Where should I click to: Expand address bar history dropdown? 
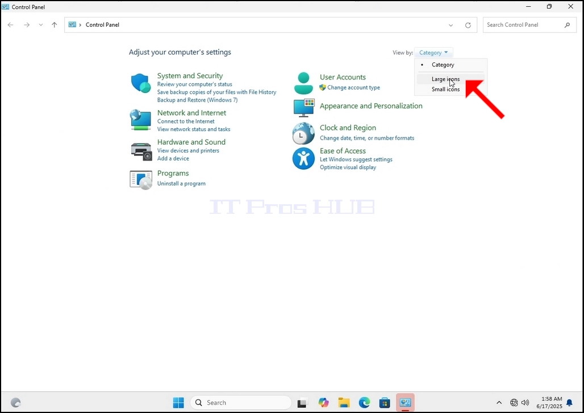(450, 26)
